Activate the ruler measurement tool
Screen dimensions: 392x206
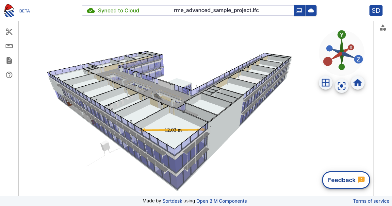tap(9, 46)
